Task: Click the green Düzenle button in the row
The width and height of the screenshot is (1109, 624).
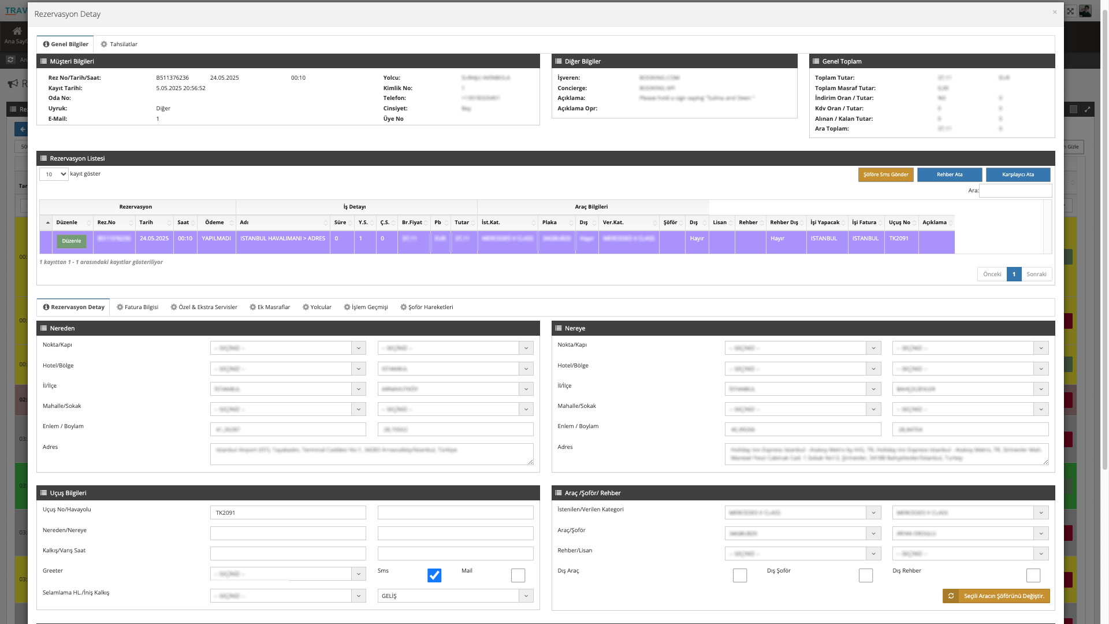Action: [x=71, y=242]
